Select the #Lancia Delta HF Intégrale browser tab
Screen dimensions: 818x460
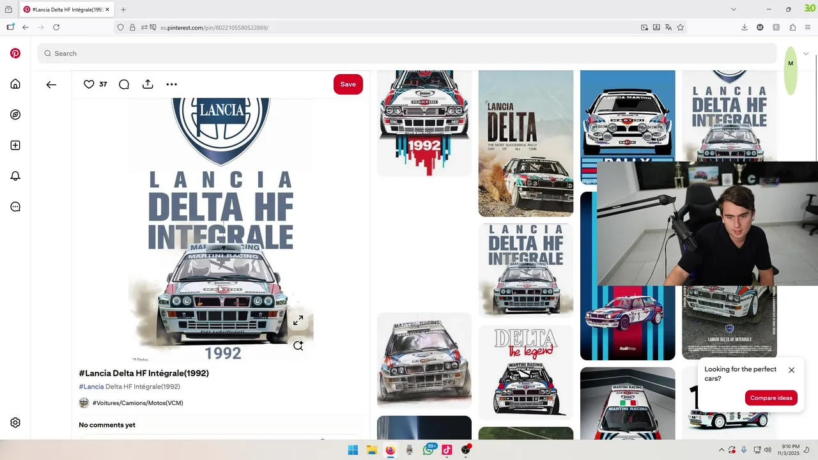pyautogui.click(x=68, y=10)
